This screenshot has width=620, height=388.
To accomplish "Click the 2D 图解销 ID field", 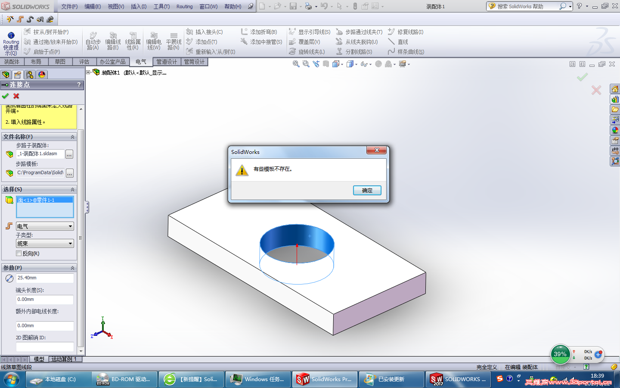I will (45, 347).
